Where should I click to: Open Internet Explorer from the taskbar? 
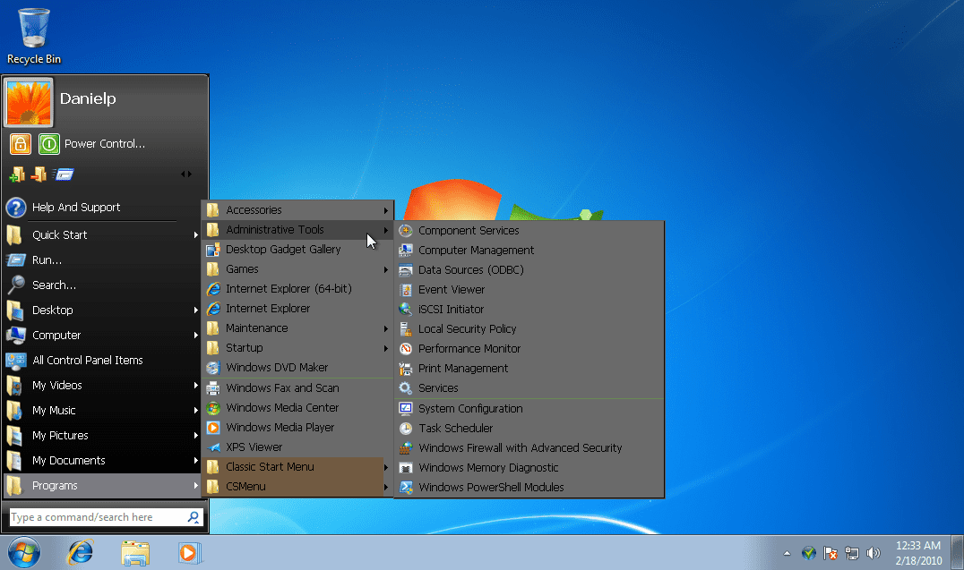81,553
